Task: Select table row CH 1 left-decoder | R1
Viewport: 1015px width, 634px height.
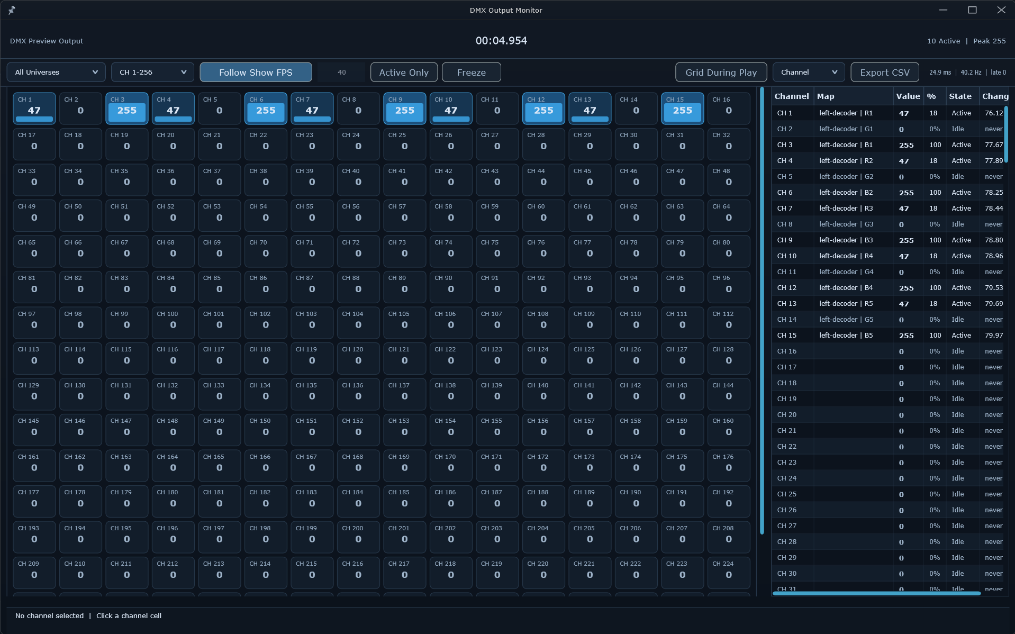Action: pos(888,113)
